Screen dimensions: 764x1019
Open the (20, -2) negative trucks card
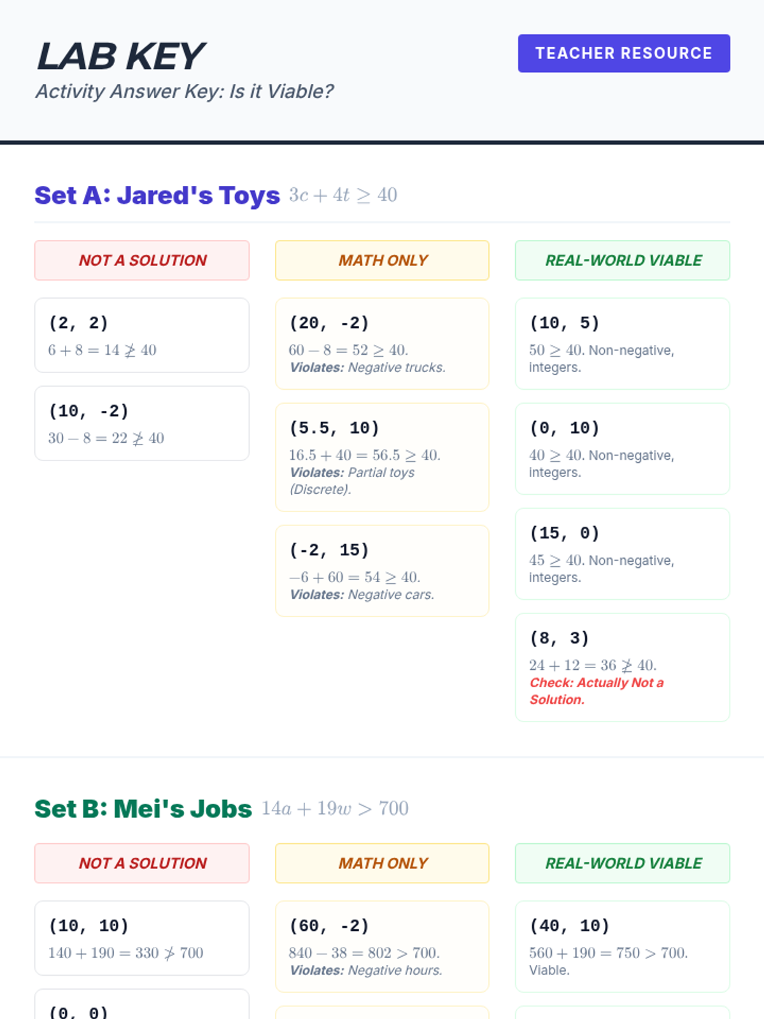tap(382, 344)
